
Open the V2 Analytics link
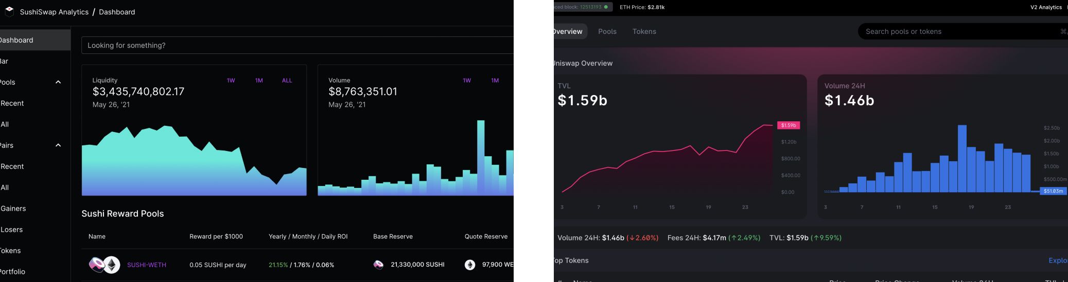[x=1046, y=7]
